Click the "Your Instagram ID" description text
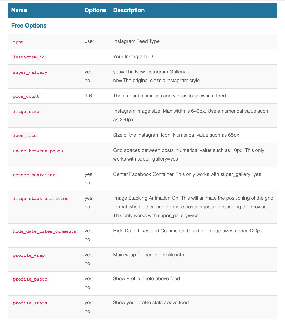Screen dimensions: 285x320 pos(133,57)
